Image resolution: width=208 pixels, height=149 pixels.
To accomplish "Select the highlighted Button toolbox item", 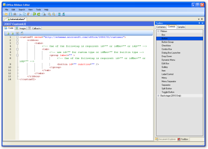I will pyautogui.click(x=179, y=39).
